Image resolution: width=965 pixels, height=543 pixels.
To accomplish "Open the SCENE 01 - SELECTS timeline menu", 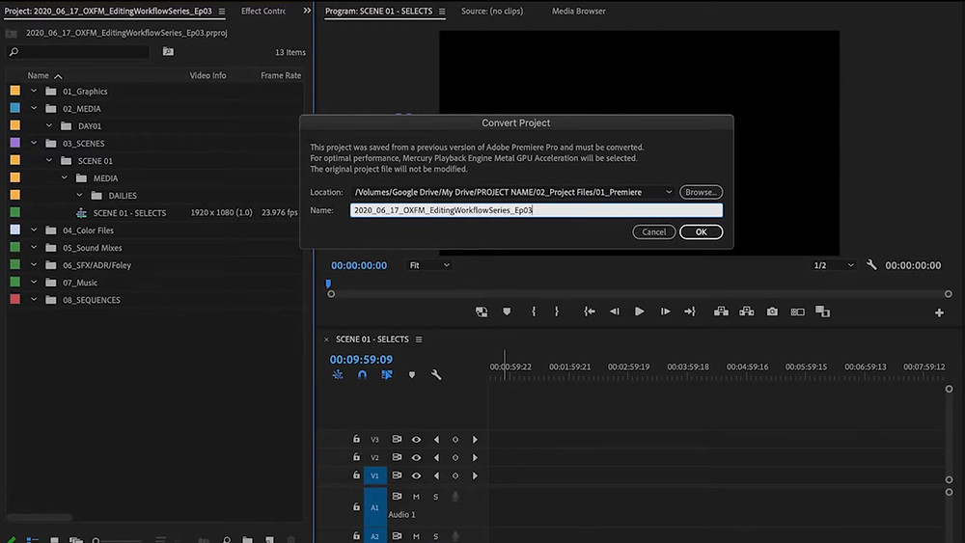I will [x=419, y=339].
